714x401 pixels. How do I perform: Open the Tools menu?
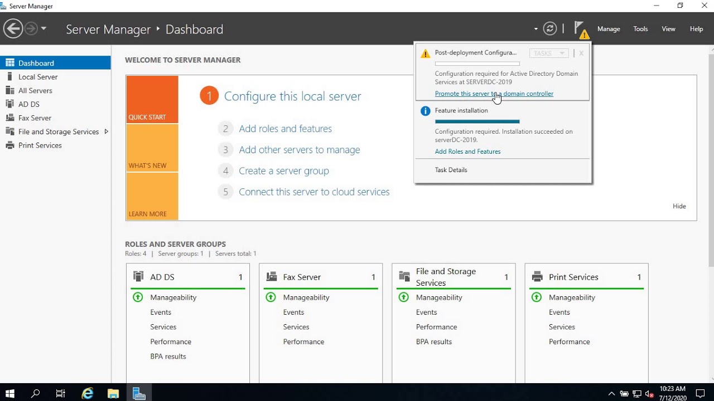click(x=640, y=29)
